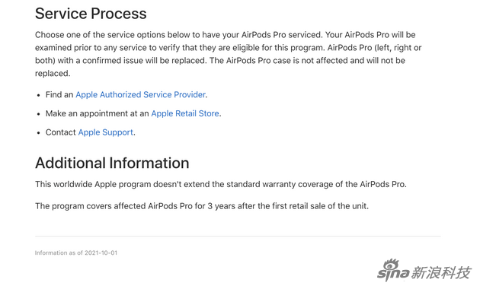This screenshot has width=480, height=289.
Task: Click the paragraph starting Choose one of
Action: [229, 54]
